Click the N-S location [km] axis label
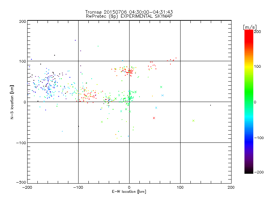 pyautogui.click(x=12, y=102)
